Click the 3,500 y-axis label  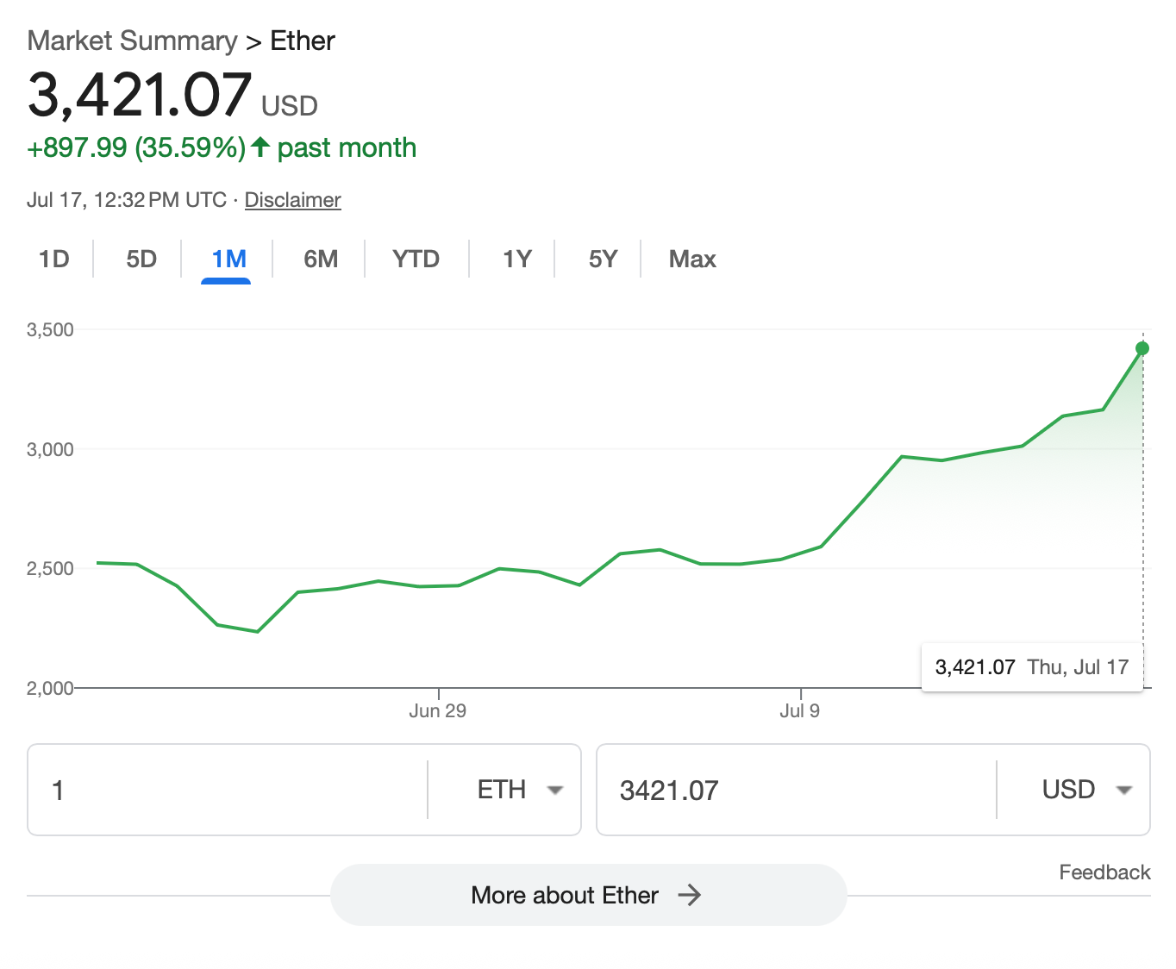coord(50,329)
